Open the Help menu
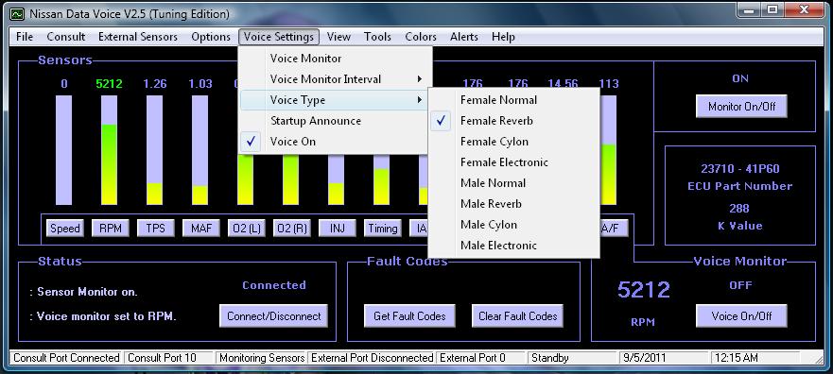 pos(503,37)
